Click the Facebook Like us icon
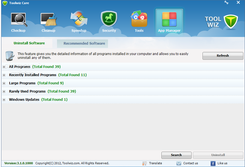 [213, 163]
